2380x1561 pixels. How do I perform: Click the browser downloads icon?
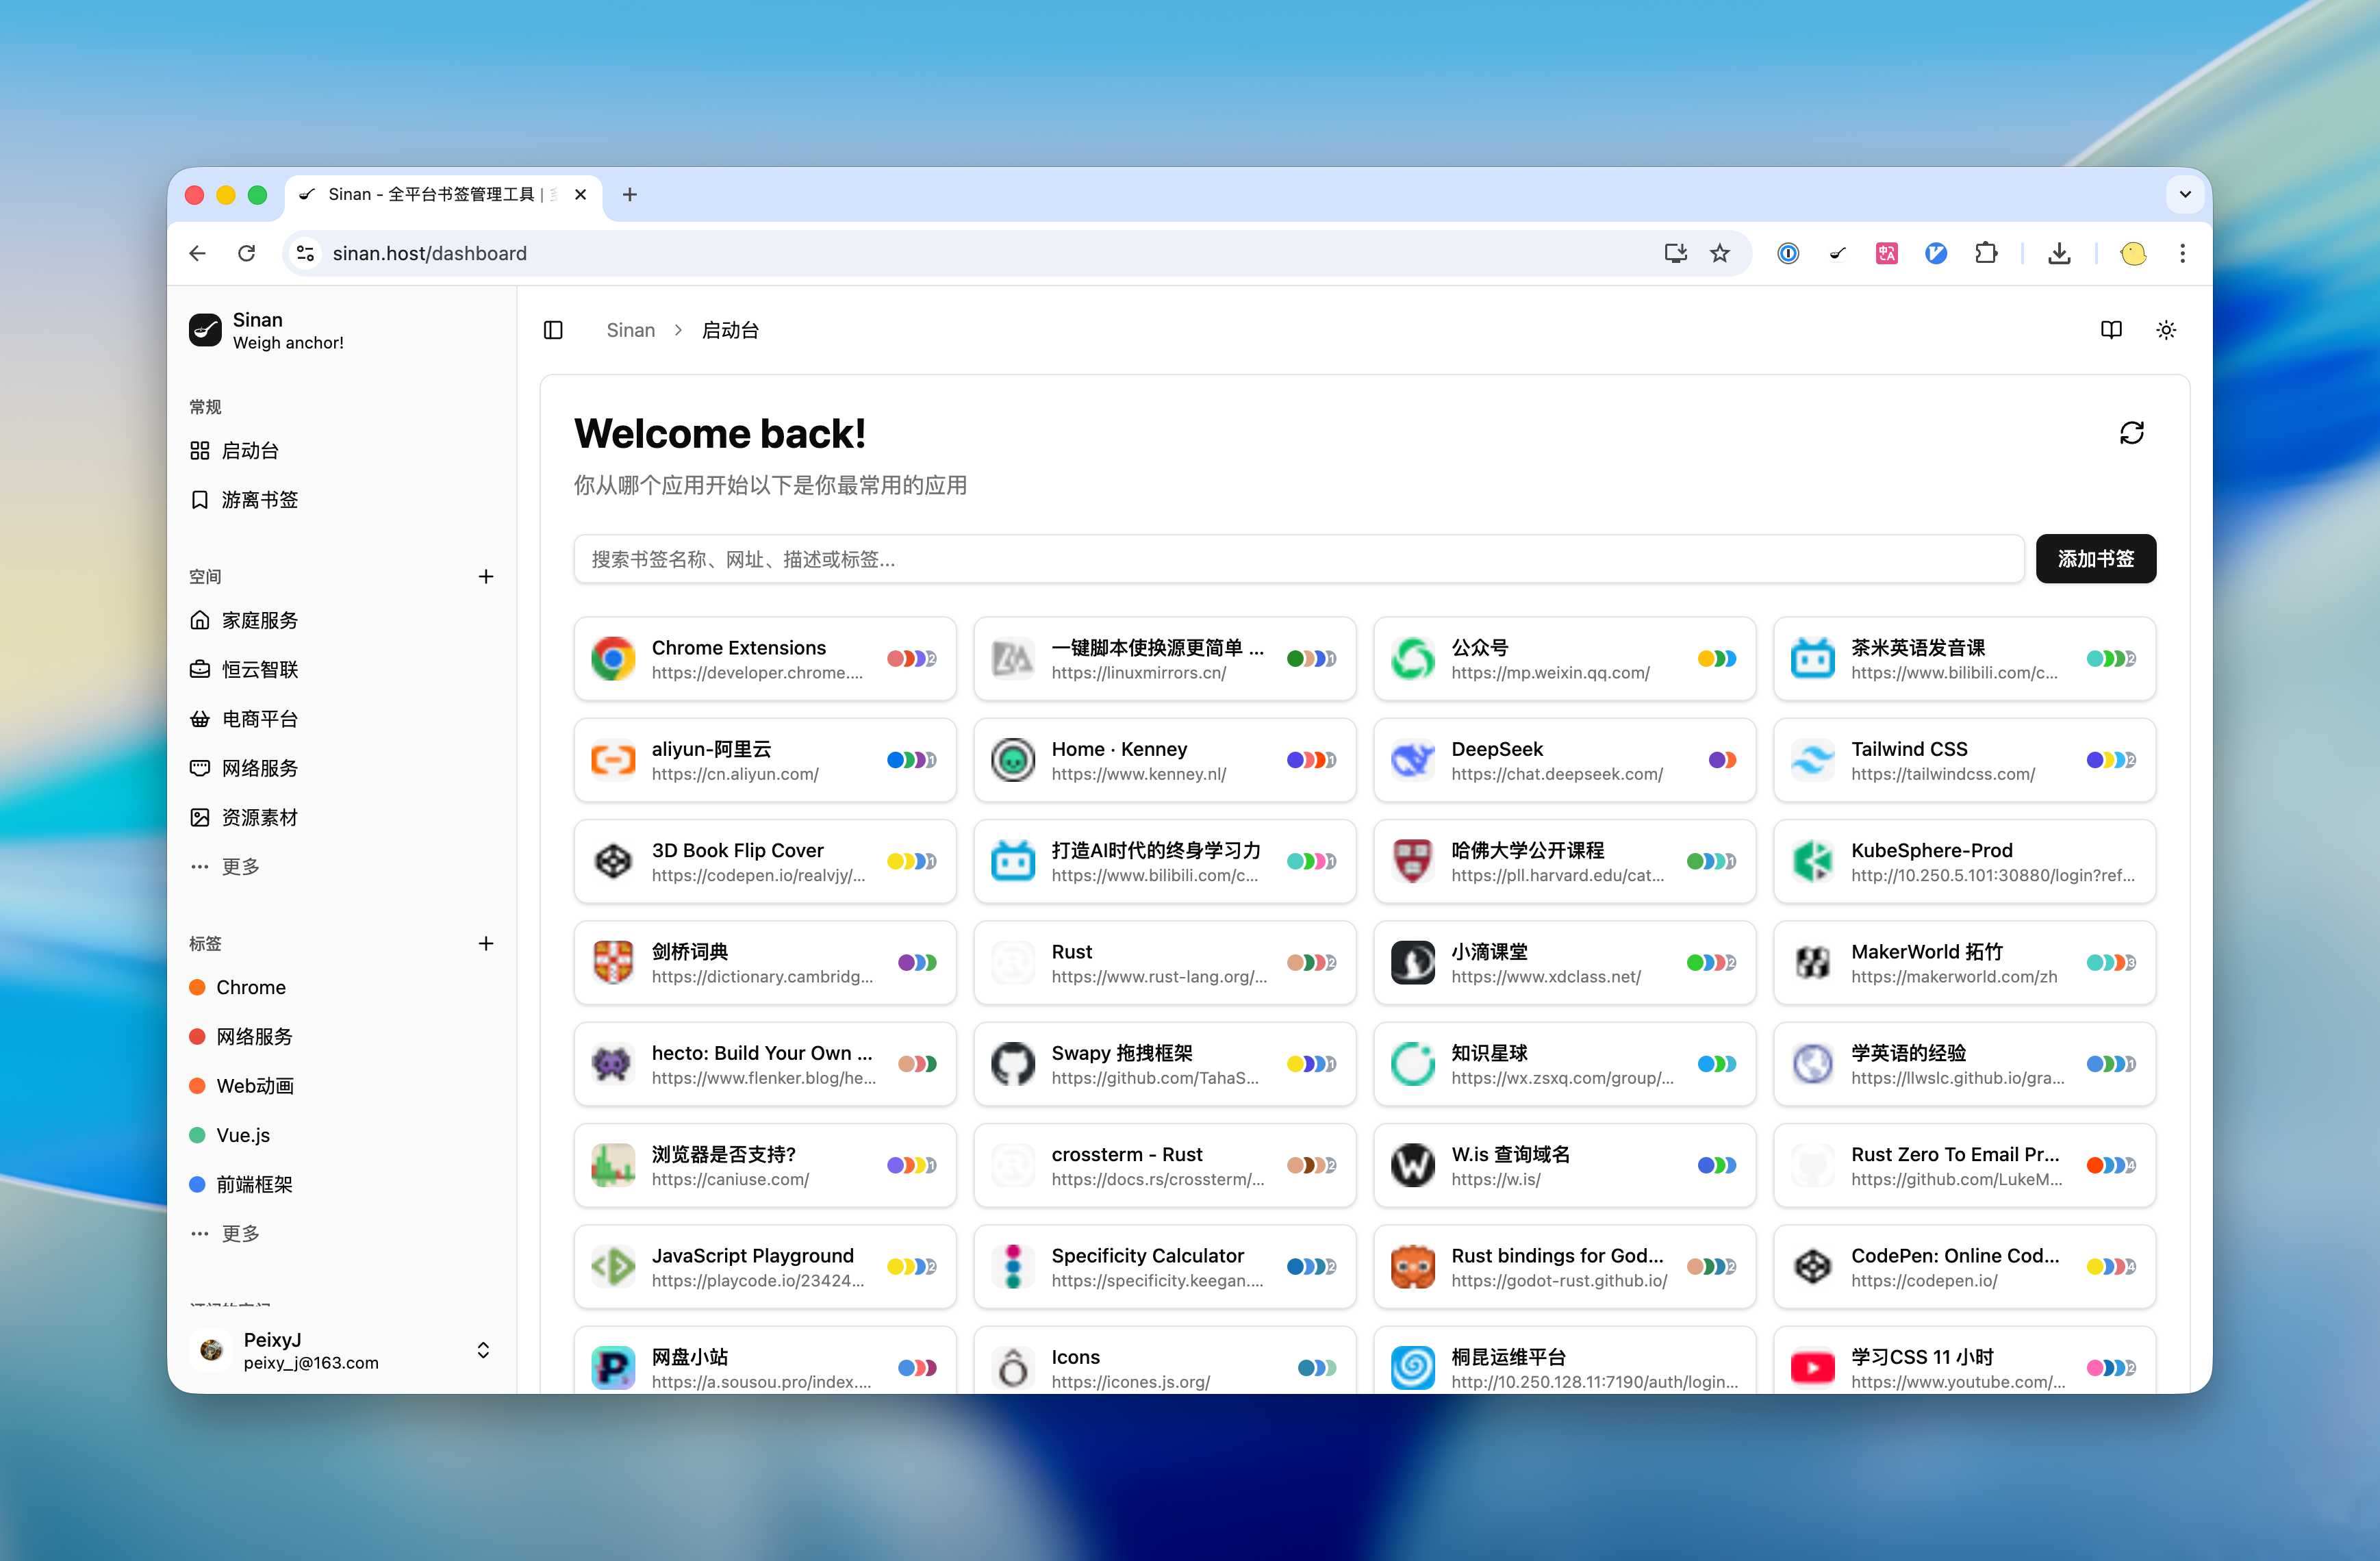click(2059, 253)
